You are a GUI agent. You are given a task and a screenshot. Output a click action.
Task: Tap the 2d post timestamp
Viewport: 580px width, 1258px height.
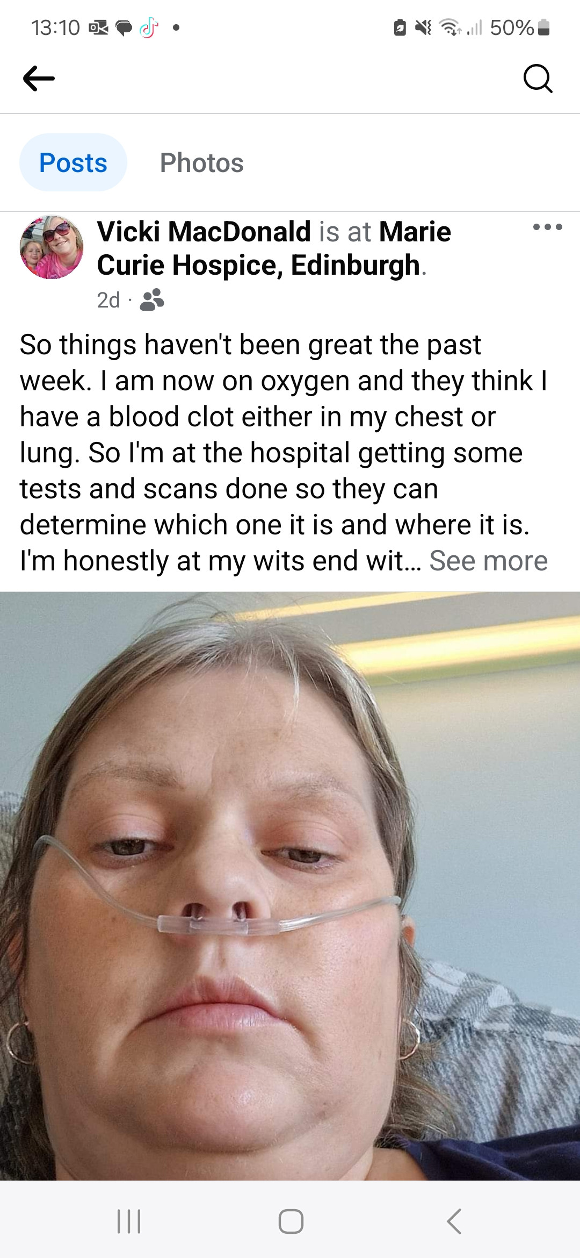pos(108,300)
